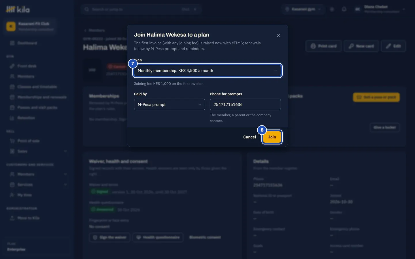
Task: Open the Paid by M-Pesa prompt dropdown
Action: click(x=169, y=104)
